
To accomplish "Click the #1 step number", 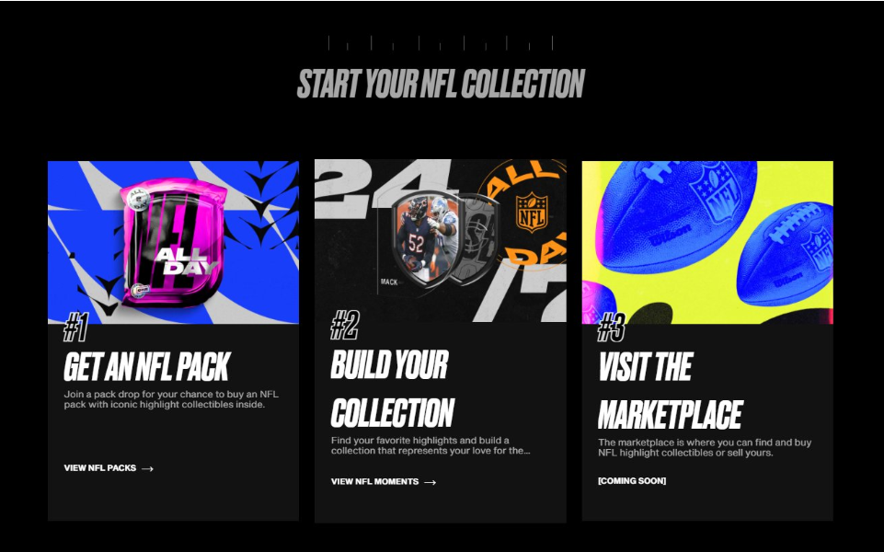I will pyautogui.click(x=75, y=327).
